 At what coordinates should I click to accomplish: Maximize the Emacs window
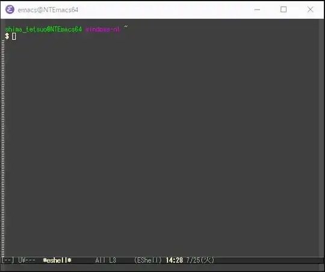click(283, 10)
